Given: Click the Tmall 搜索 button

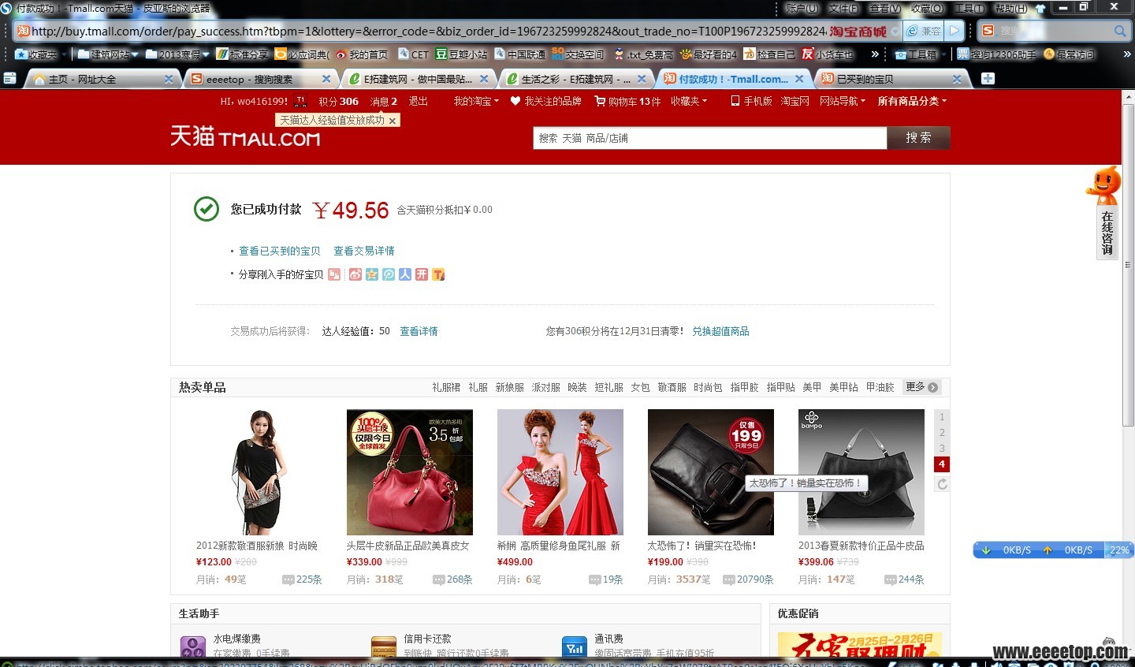Looking at the screenshot, I should 918,137.
